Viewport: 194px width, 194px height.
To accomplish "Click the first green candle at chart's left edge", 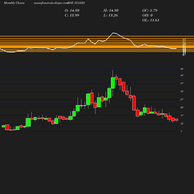I will click(x=3, y=126).
